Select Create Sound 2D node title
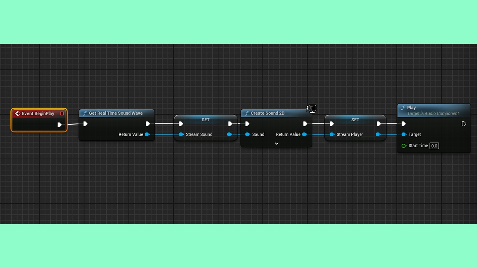Viewport: 477px width, 268px height. point(268,113)
